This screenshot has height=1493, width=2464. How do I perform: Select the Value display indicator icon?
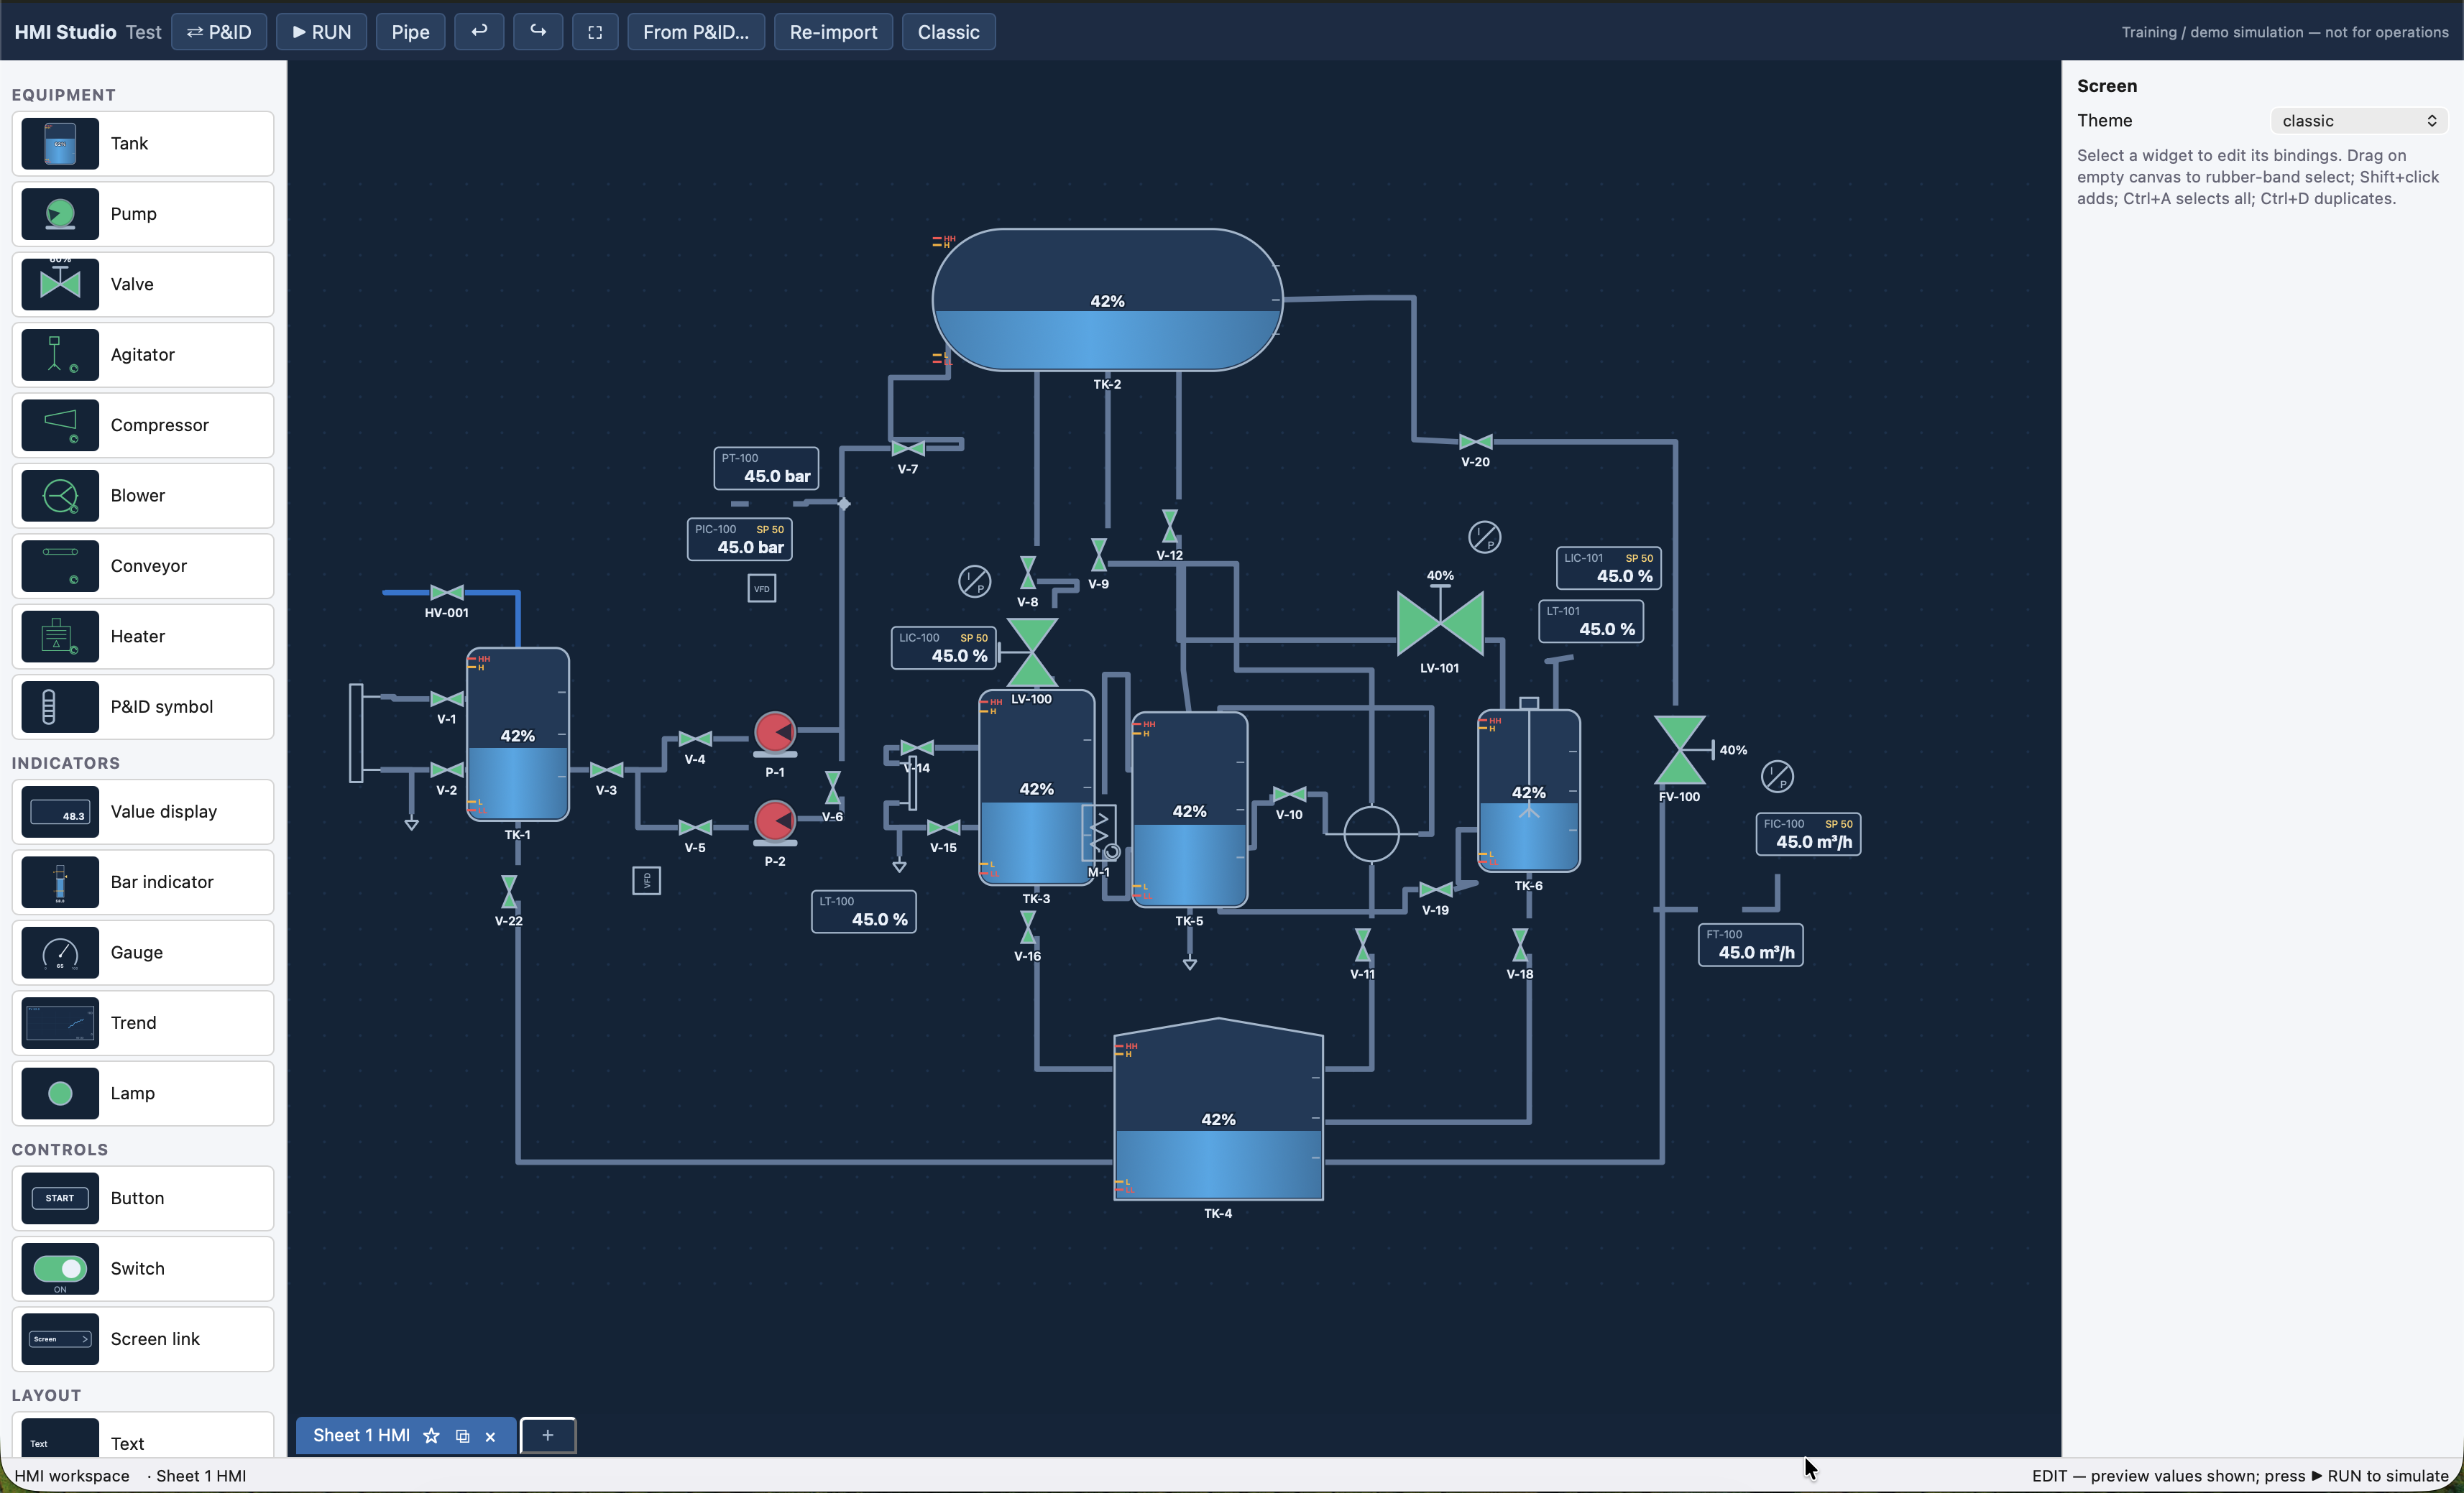[x=60, y=813]
